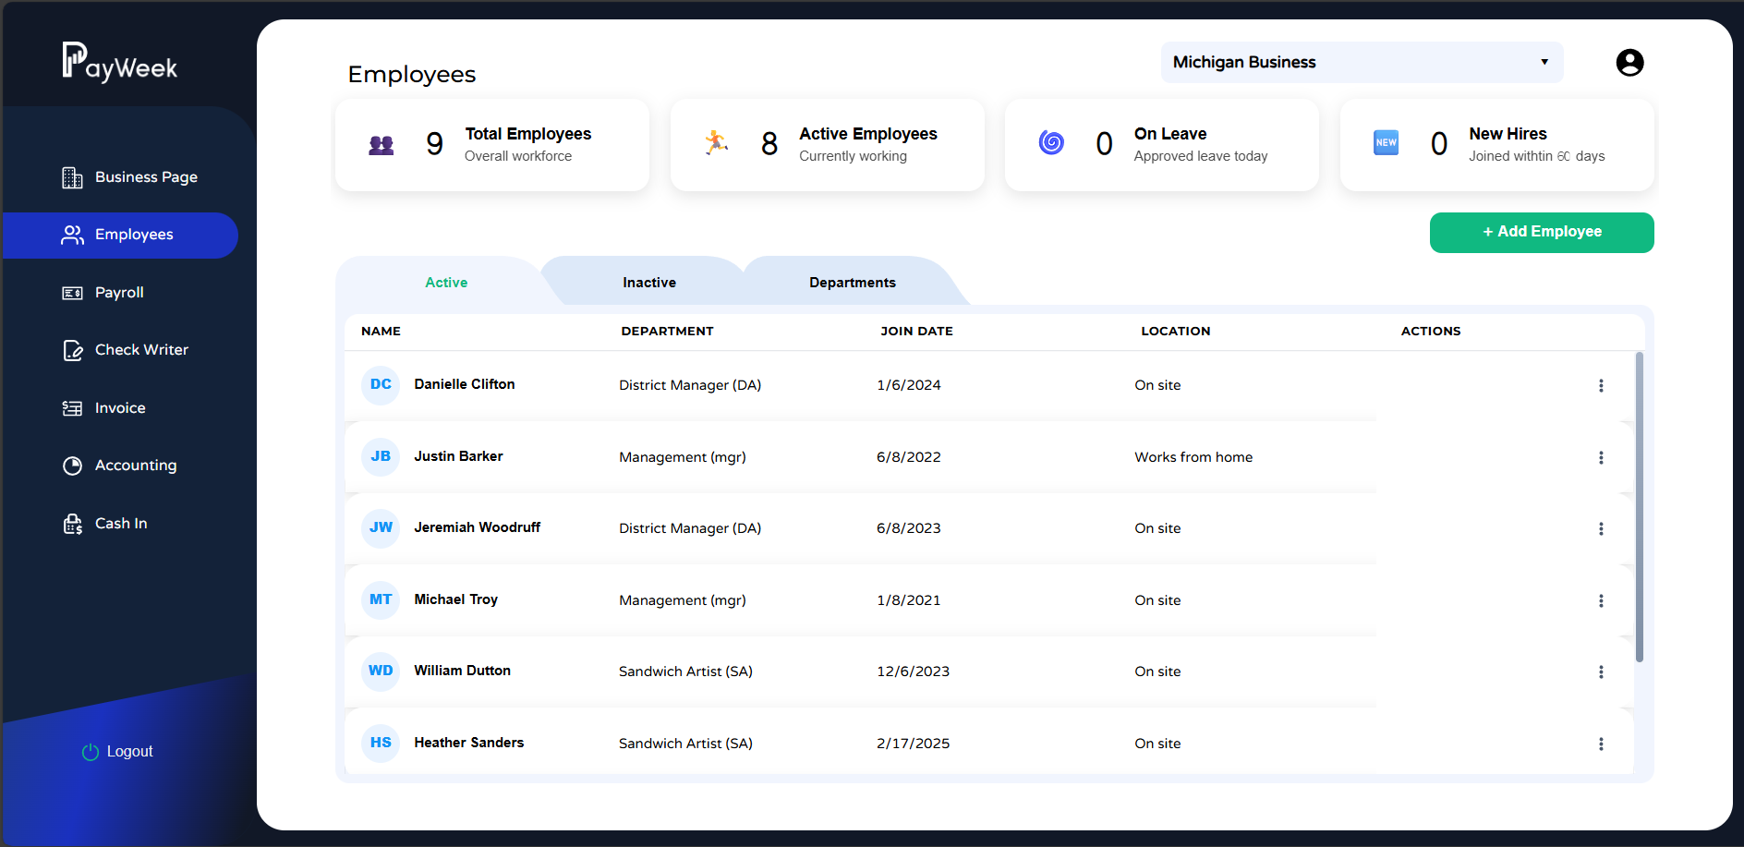Click the Check Writer pen icon
The image size is (1744, 847).
(x=72, y=350)
